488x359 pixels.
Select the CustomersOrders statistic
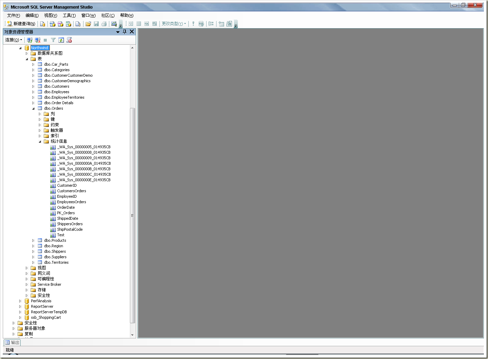coord(71,191)
